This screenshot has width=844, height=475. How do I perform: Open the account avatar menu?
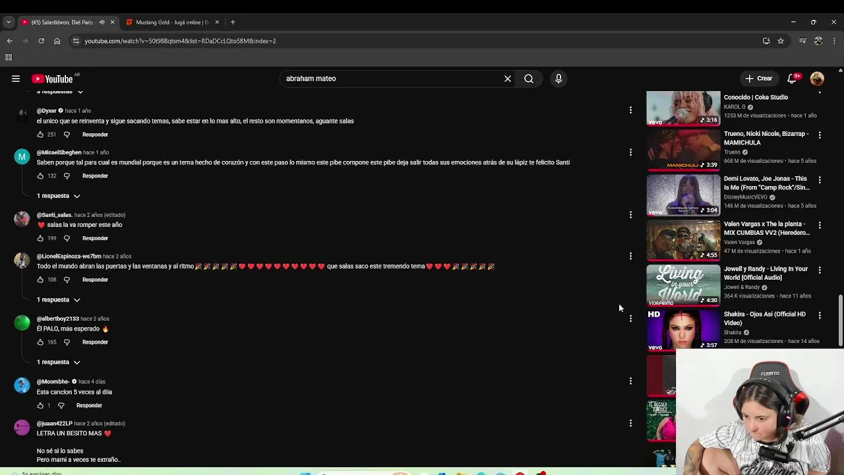click(x=817, y=79)
